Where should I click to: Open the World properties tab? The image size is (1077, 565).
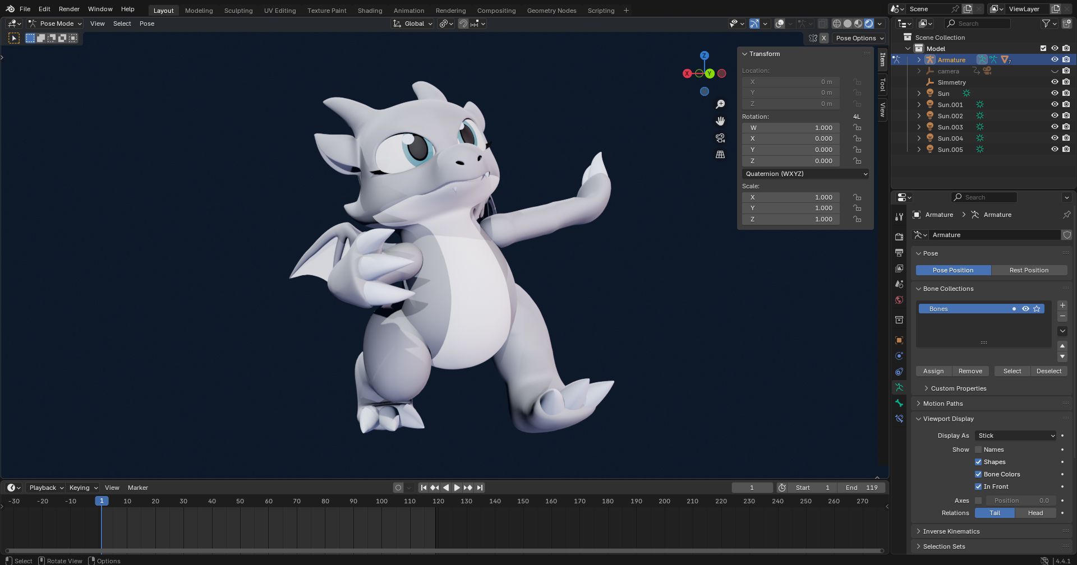pyautogui.click(x=899, y=300)
